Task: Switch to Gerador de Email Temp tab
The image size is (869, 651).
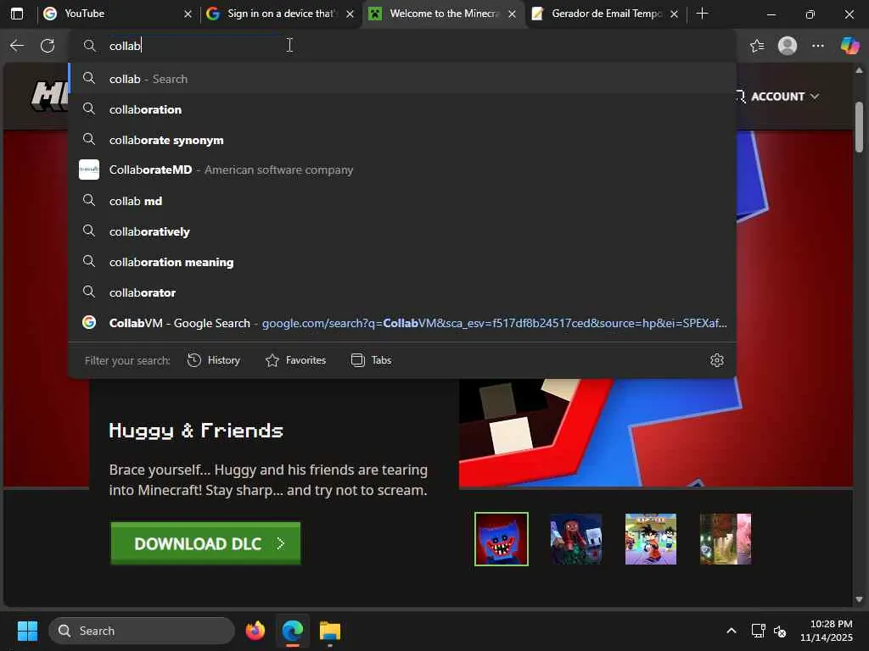Action: click(604, 14)
